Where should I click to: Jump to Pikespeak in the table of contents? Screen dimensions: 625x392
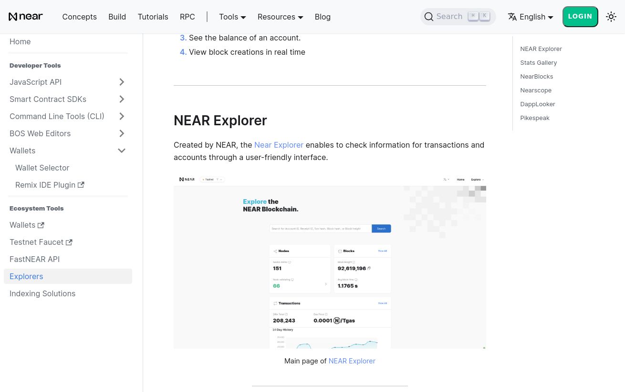pos(535,118)
